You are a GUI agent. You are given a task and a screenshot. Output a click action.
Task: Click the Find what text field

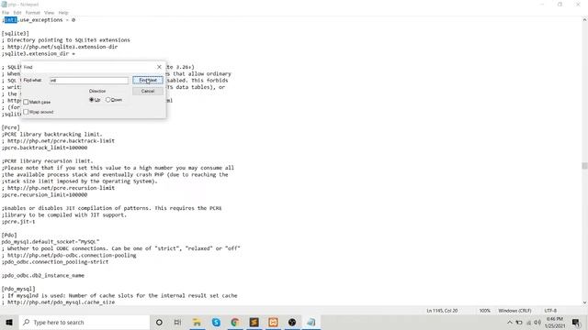89,81
